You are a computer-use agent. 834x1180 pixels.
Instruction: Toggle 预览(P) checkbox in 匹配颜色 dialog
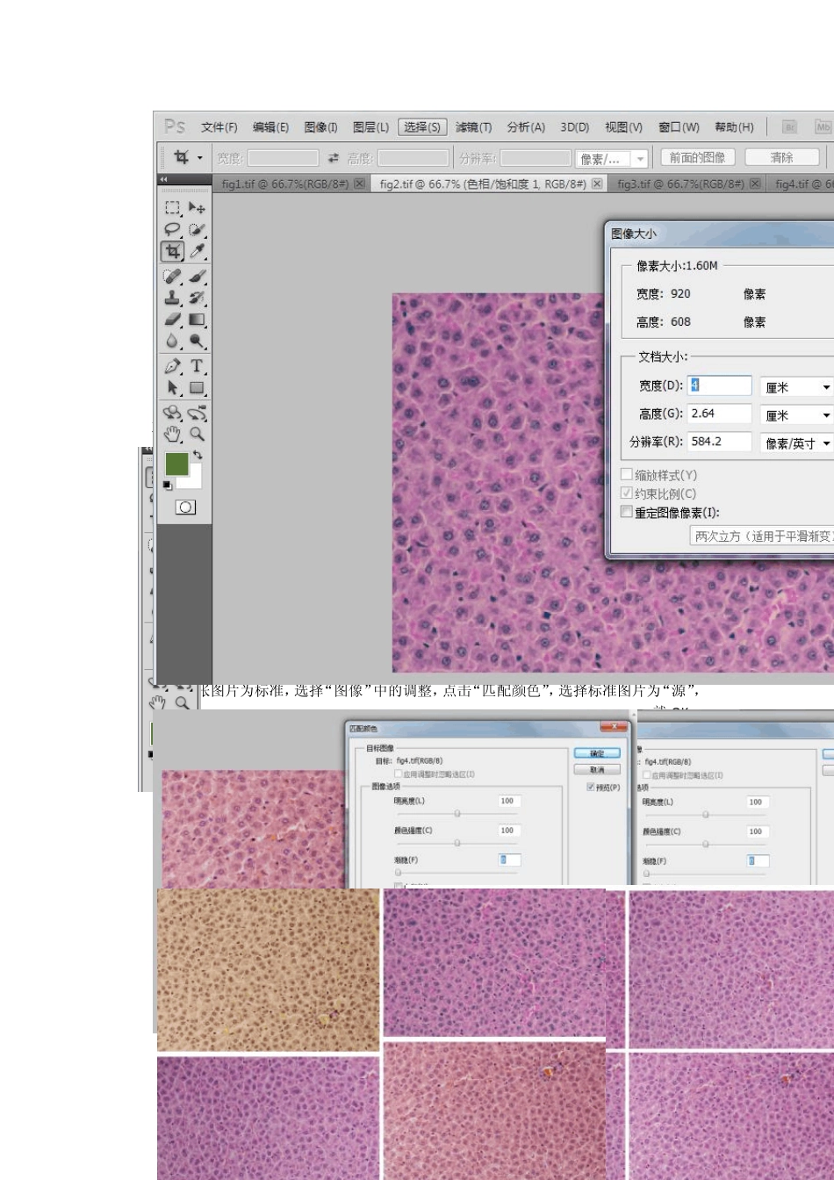pyautogui.click(x=590, y=787)
